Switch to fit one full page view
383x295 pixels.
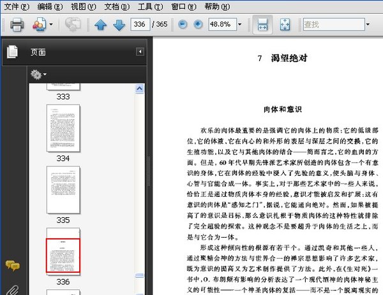284,25
